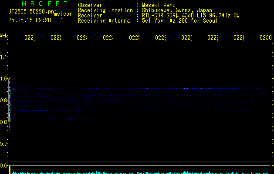Click the green spot echo near 0223
This screenshot has height=174, width=274.
pyautogui.click(x=87, y=97)
